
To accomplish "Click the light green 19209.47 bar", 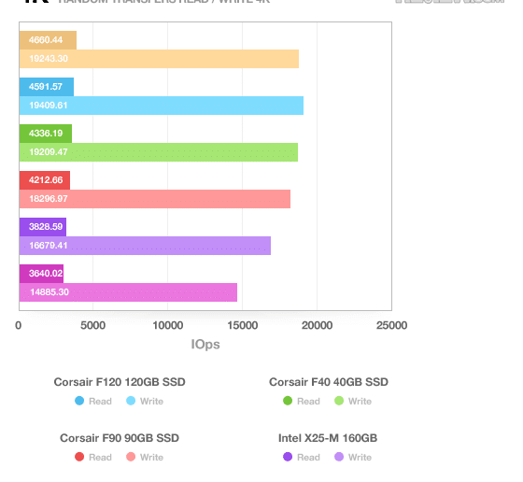I will (159, 152).
